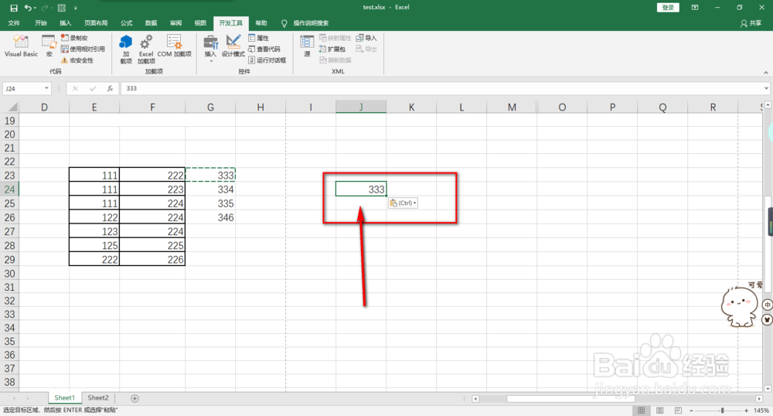773x416 pixels.
Task: Select cell F28 containing 225
Action: (x=152, y=245)
